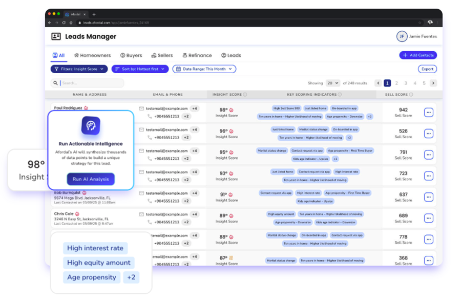
Task: Click the Add Contacts button
Action: [x=418, y=55]
